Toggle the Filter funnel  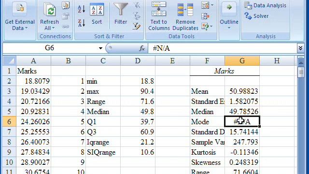(x=121, y=14)
